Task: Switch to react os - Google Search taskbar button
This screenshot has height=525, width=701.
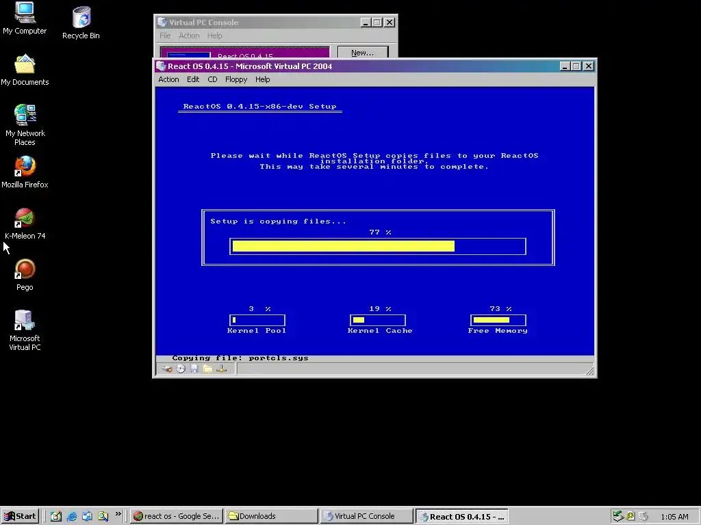Action: (x=177, y=516)
